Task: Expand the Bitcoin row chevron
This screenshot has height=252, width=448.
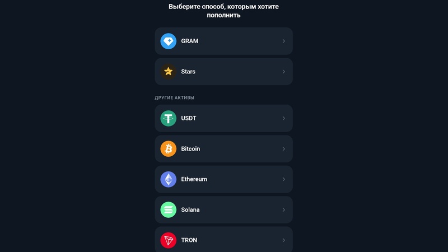Action: (x=284, y=149)
